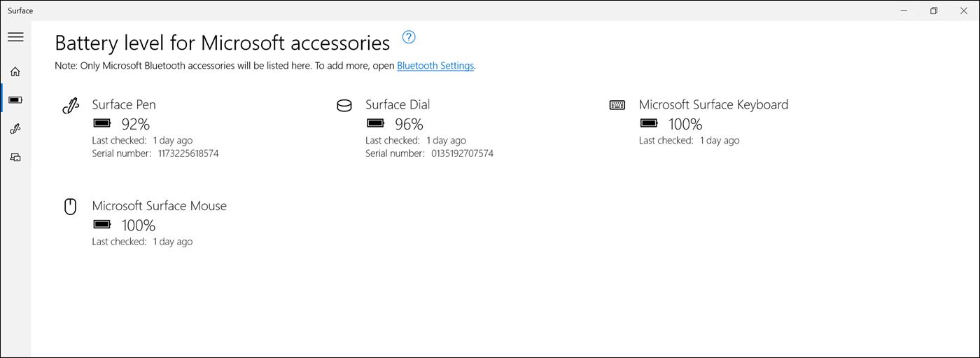Click Surface Pen's Last checked text
Viewport: 980px width, 358px height.
[142, 140]
